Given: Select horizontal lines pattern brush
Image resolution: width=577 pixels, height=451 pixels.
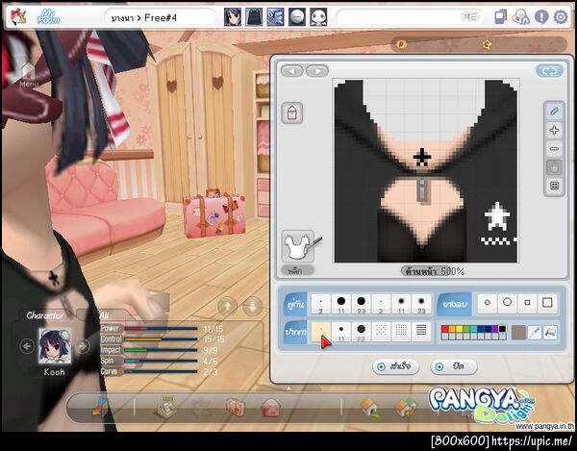Looking at the screenshot, I should point(421,332).
